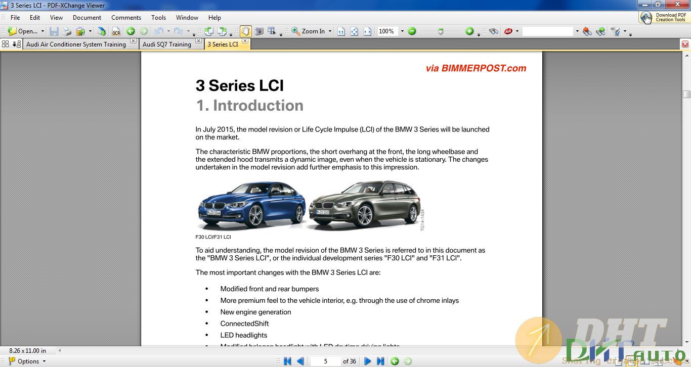Image resolution: width=691 pixels, height=367 pixels.
Task: Go to previous view with green back arrow in toolbar
Action: point(131,31)
